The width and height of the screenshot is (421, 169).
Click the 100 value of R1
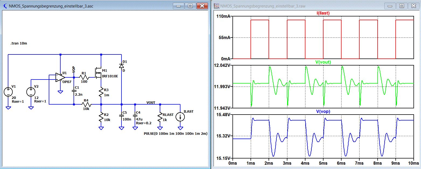pyautogui.click(x=84, y=81)
